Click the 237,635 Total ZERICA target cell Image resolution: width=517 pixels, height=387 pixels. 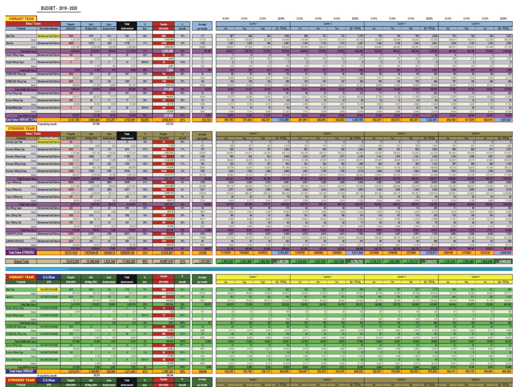point(163,116)
